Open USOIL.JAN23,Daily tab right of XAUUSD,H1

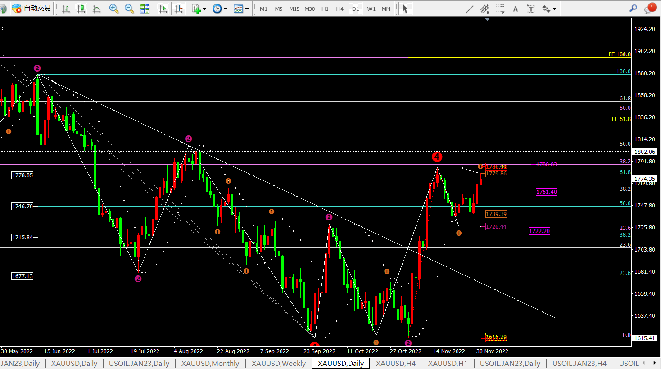pyautogui.click(x=510, y=363)
